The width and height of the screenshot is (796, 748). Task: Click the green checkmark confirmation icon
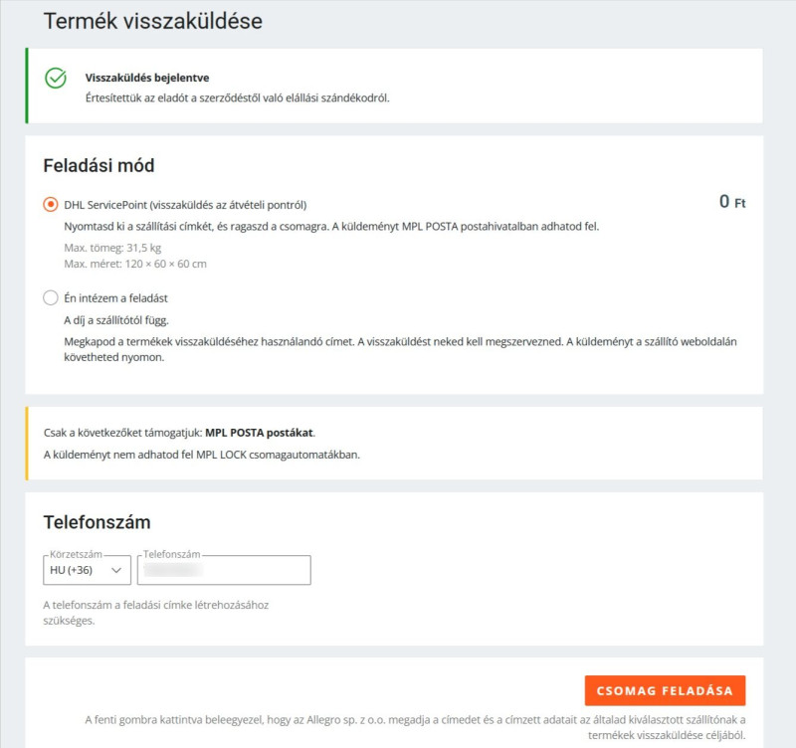pyautogui.click(x=56, y=79)
